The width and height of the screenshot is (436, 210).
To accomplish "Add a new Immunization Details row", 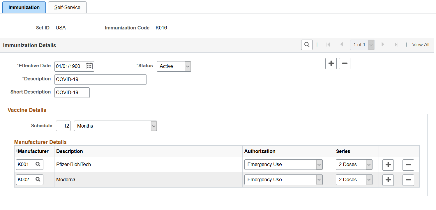I will [x=331, y=63].
